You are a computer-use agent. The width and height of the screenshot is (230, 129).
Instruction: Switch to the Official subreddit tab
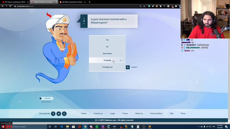pos(72,2)
